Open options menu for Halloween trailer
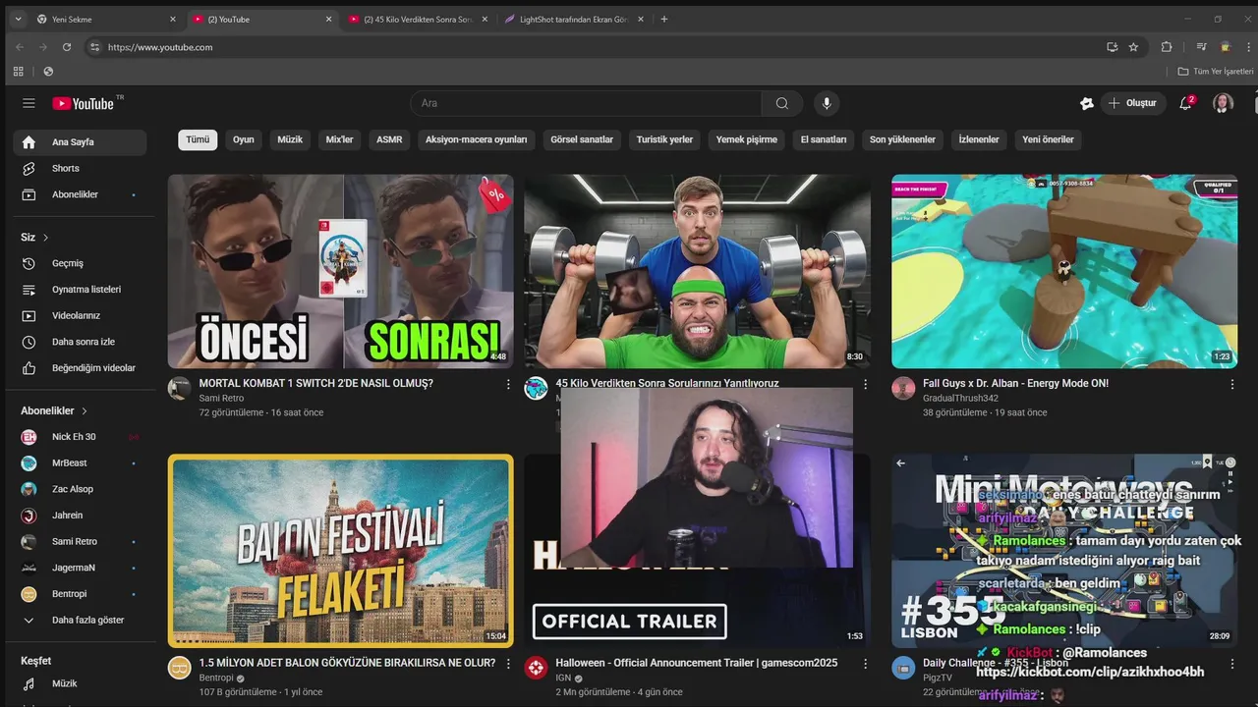Viewport: 1258px width, 707px height. [x=865, y=664]
